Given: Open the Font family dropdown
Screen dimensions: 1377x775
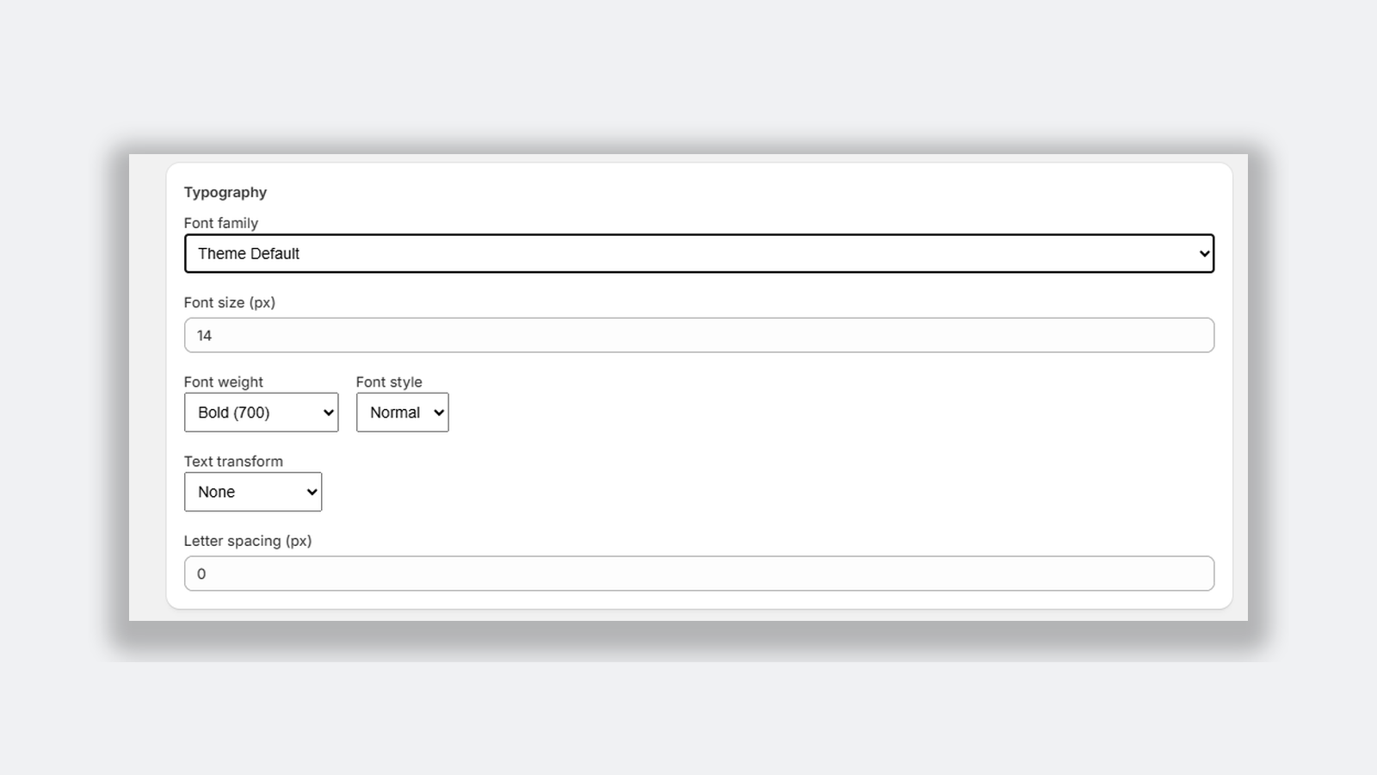Looking at the screenshot, I should click(699, 253).
